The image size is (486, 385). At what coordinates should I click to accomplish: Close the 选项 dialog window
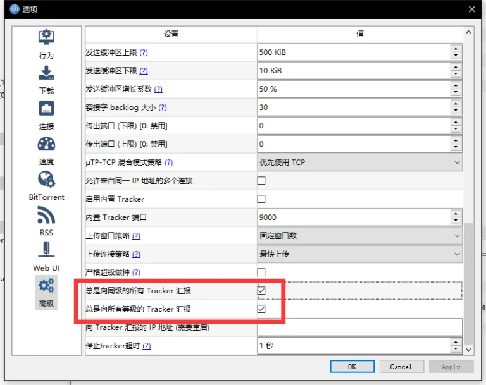(471, 9)
